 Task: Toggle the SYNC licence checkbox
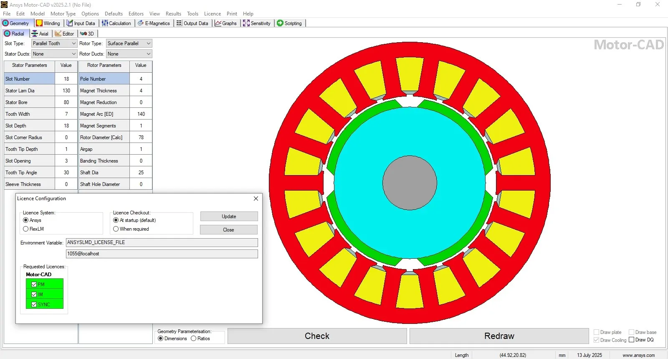click(34, 305)
